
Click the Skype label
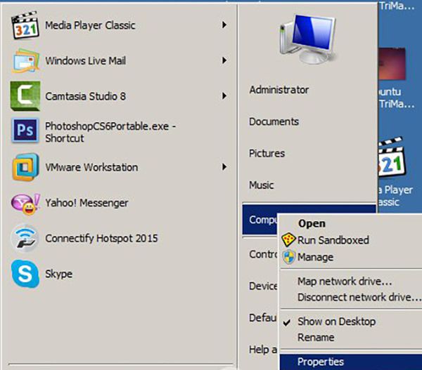point(58,274)
